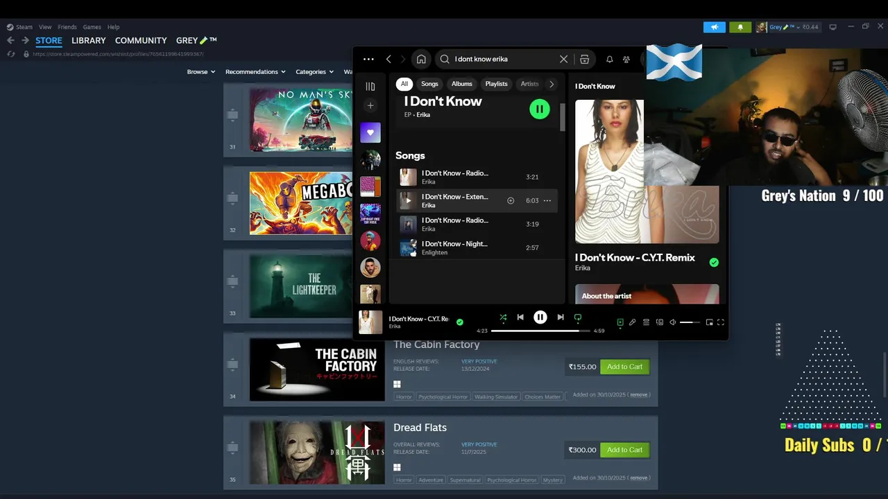
Task: Clear the Spotify search field
Action: point(563,59)
